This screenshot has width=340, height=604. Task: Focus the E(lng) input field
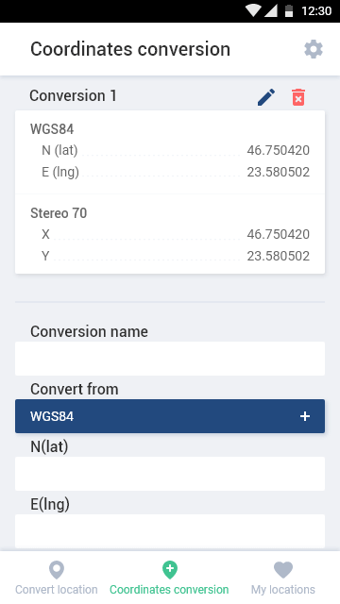click(x=170, y=531)
